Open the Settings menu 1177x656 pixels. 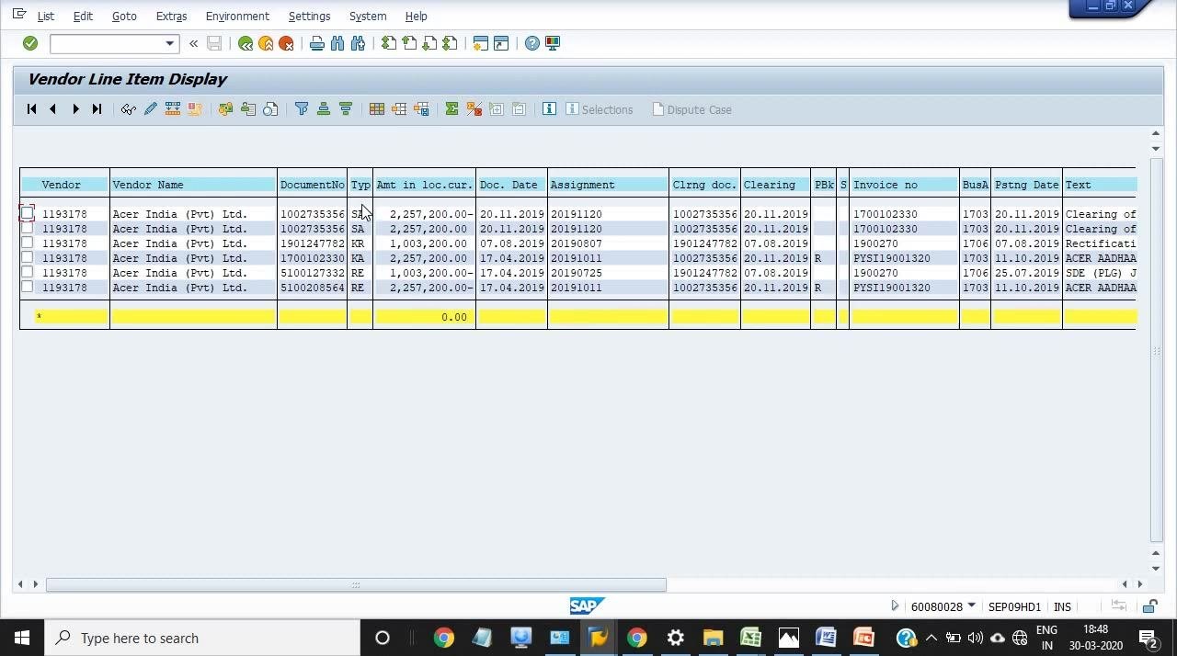[x=309, y=16]
